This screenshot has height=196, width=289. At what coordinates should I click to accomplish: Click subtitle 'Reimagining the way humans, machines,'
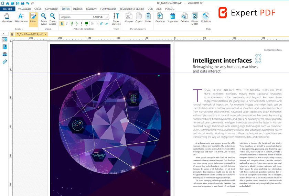pyautogui.click(x=225, y=67)
